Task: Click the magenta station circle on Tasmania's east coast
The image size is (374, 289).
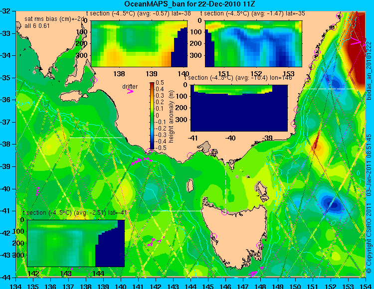Action: click(x=259, y=245)
